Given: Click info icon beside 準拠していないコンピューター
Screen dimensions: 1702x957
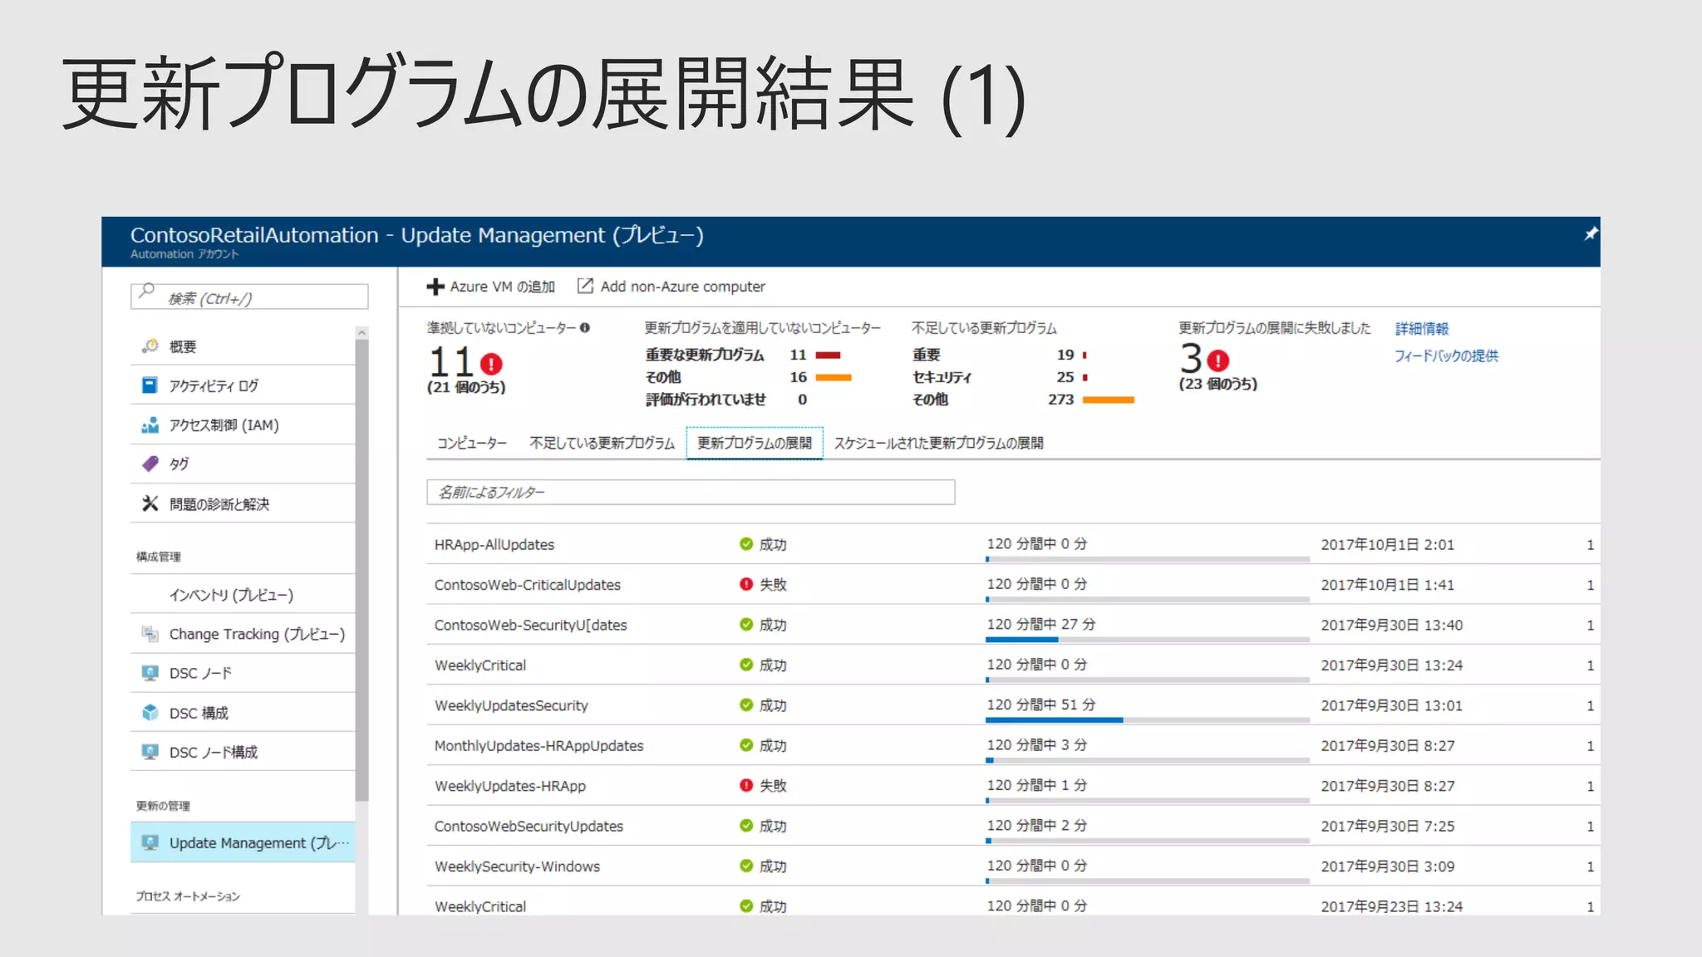Looking at the screenshot, I should 585,328.
